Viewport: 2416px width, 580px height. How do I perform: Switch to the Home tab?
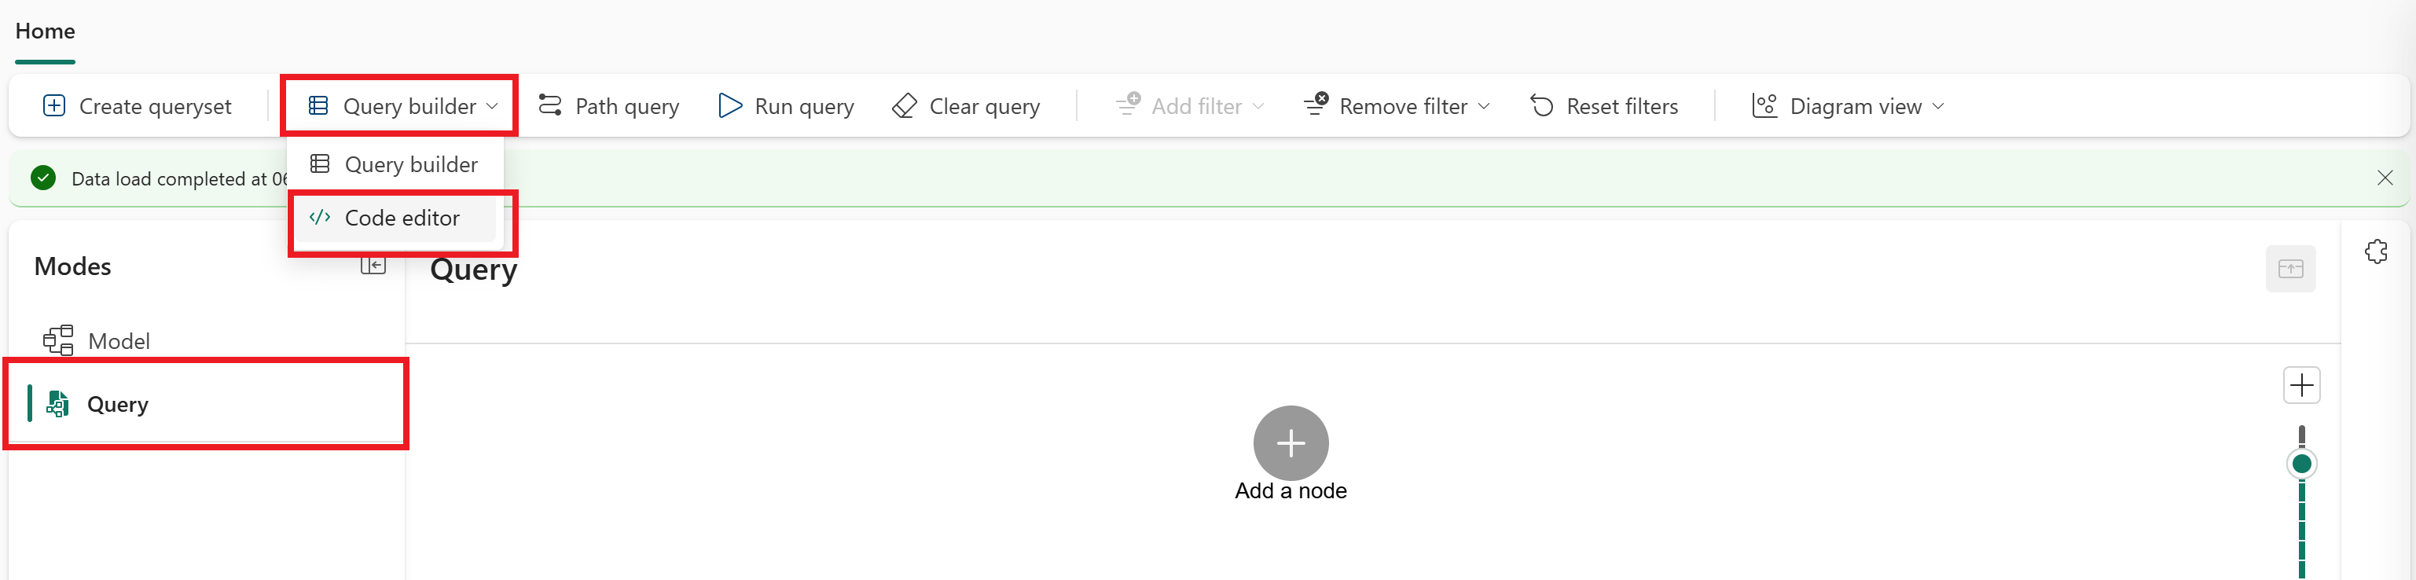click(x=45, y=31)
